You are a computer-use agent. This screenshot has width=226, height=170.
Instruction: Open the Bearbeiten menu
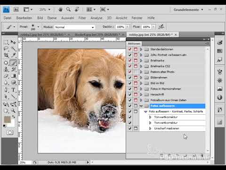[24, 18]
